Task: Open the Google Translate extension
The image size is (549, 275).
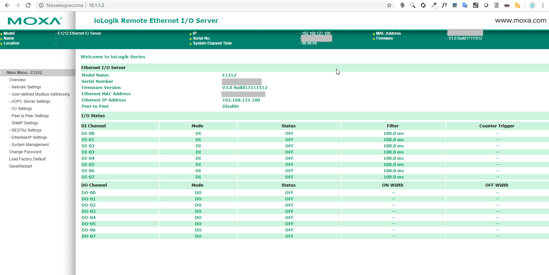Action: point(465,5)
